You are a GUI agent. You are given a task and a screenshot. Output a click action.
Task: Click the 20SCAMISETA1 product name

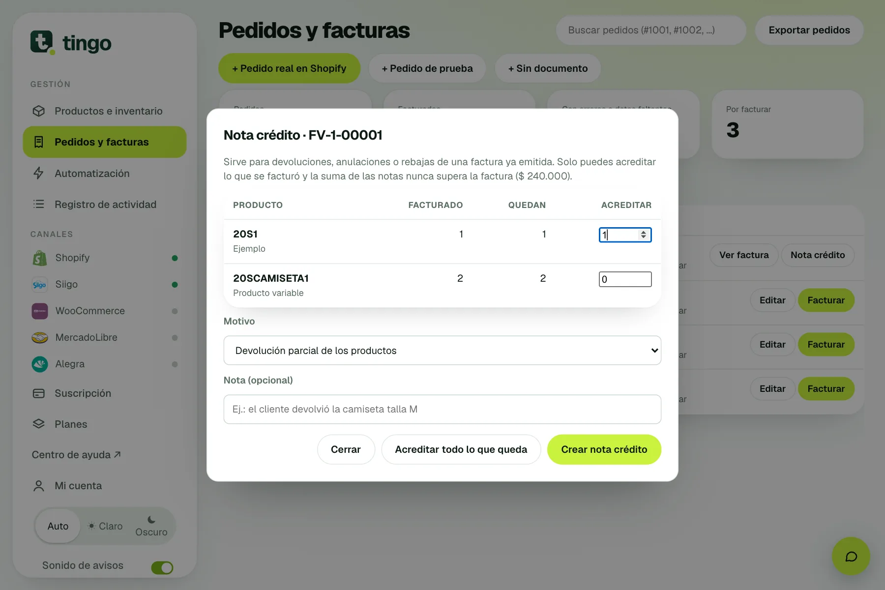click(271, 278)
